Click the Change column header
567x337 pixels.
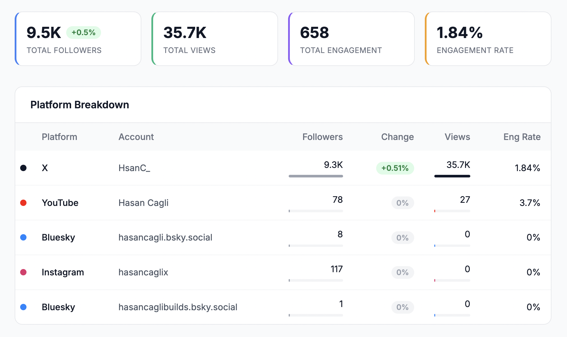(x=397, y=137)
